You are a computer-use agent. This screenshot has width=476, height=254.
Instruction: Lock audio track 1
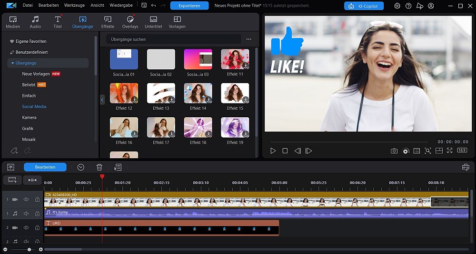point(37,214)
